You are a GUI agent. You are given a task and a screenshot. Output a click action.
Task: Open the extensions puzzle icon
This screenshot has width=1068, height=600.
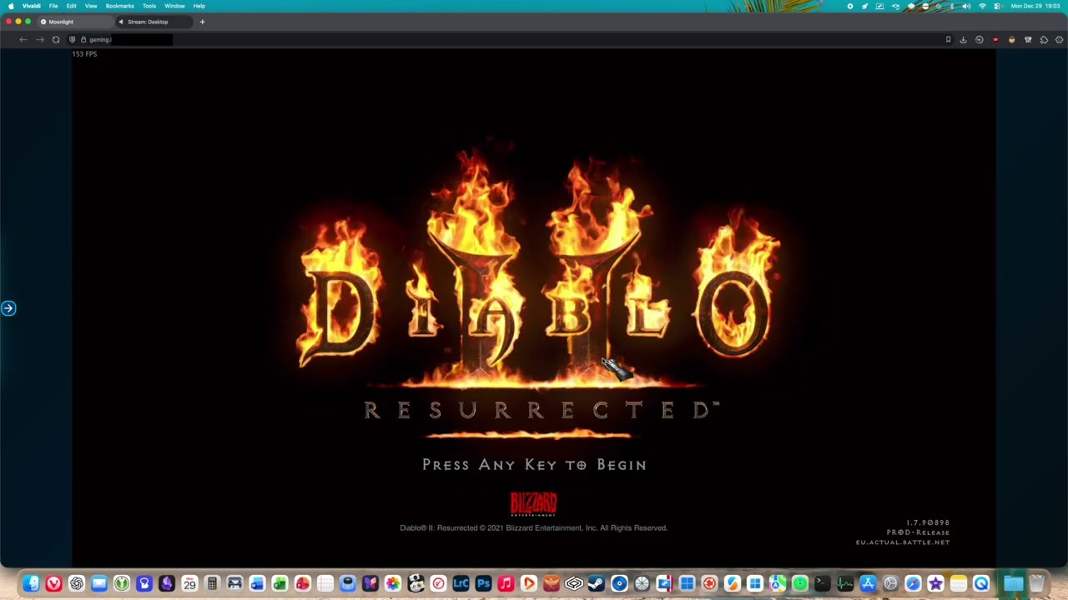[1044, 39]
